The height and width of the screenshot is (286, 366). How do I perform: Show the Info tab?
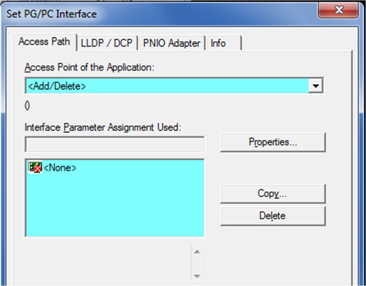224,43
